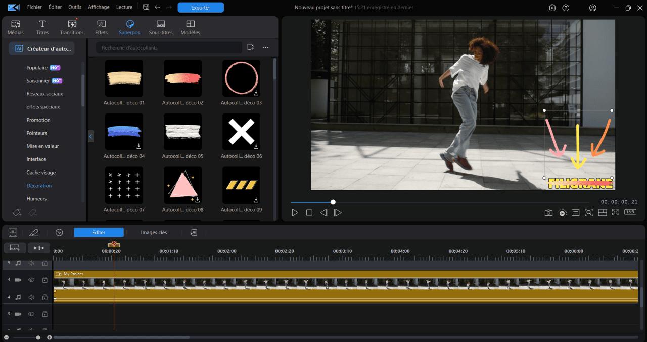Screen dimensions: 647x342
Task: Enter fullscreen preview mode
Action: click(x=615, y=212)
